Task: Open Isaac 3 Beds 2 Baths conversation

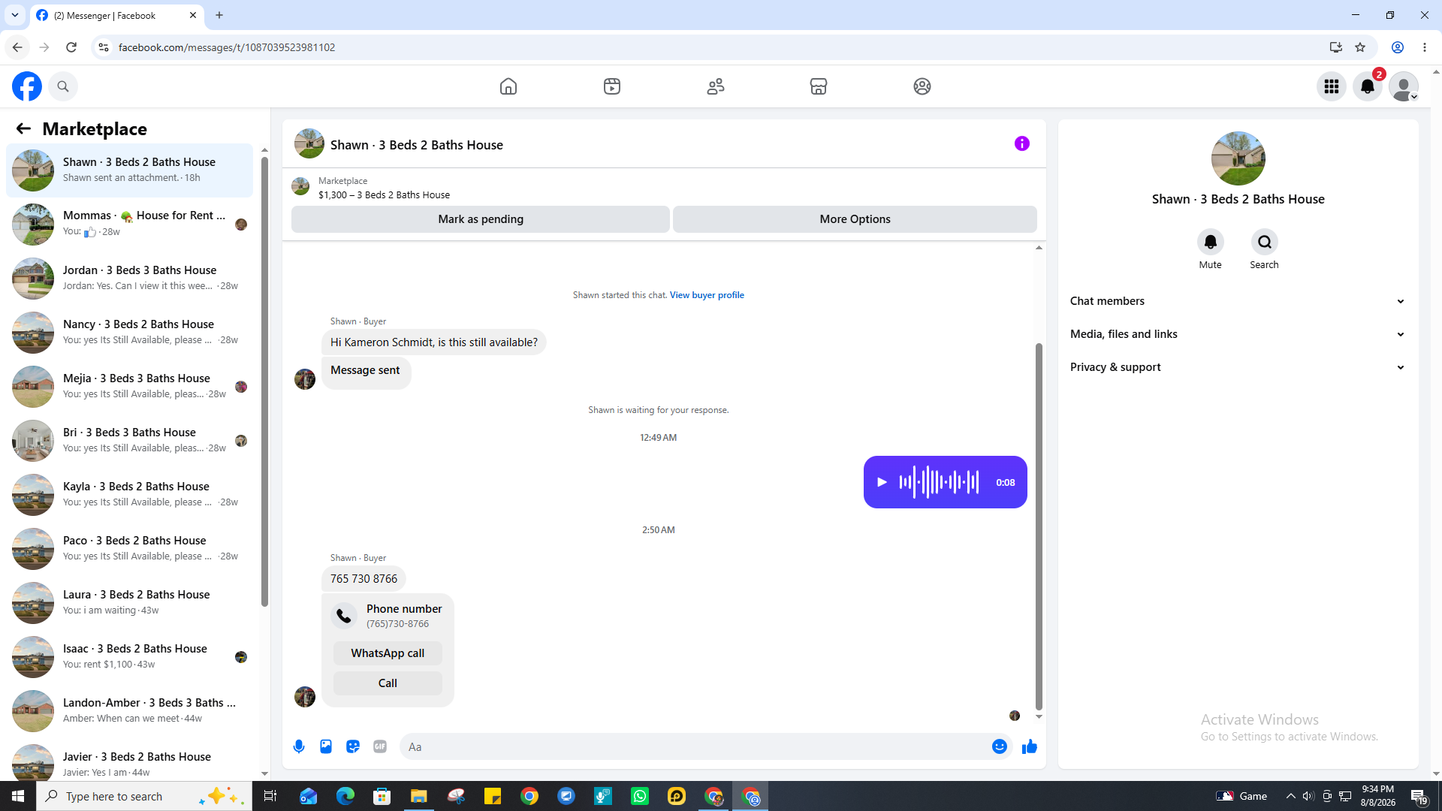Action: coord(130,656)
